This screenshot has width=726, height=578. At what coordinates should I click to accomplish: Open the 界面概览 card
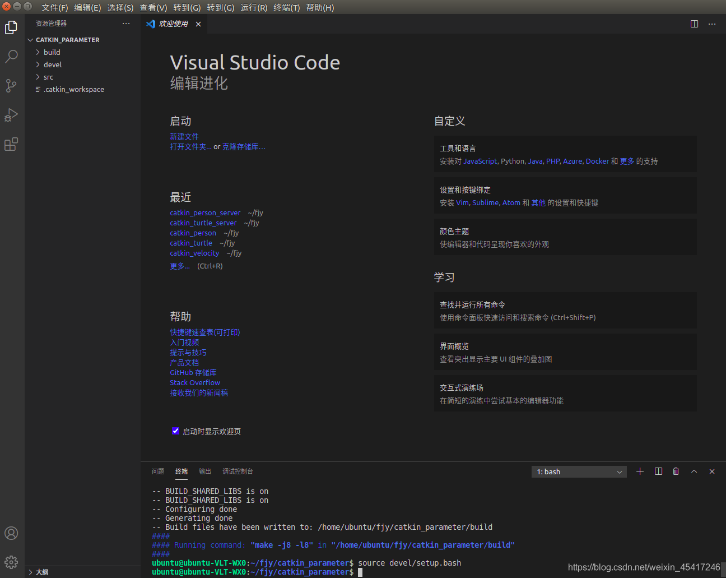point(565,352)
